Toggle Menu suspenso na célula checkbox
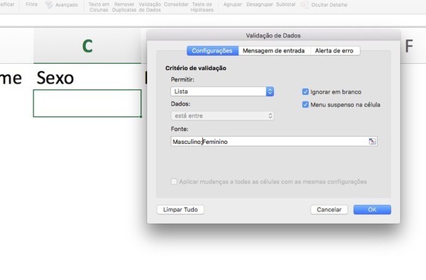This screenshot has width=426, height=280. click(305, 104)
